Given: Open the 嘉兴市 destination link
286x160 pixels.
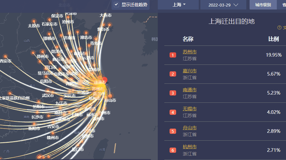Looking at the screenshot, I should (x=190, y=71).
